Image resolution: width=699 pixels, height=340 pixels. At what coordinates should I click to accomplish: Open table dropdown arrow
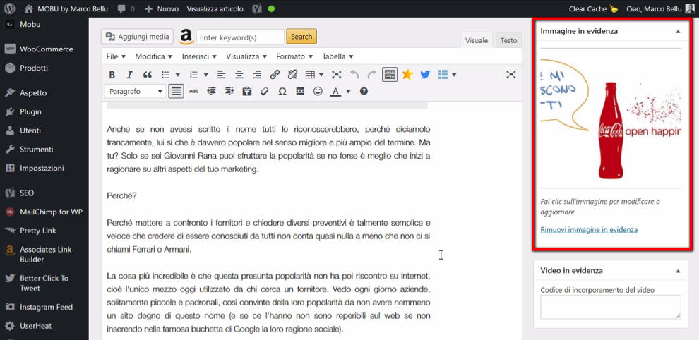pyautogui.click(x=321, y=74)
